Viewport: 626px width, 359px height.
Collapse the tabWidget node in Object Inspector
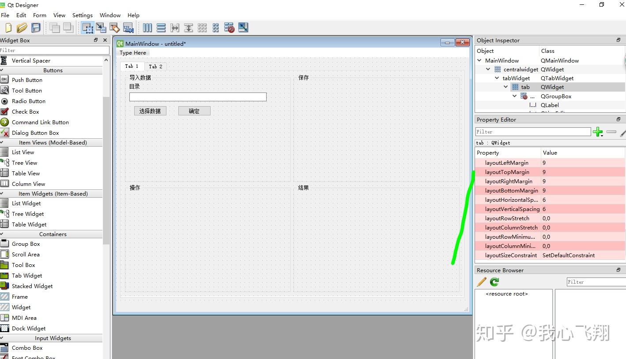(497, 78)
